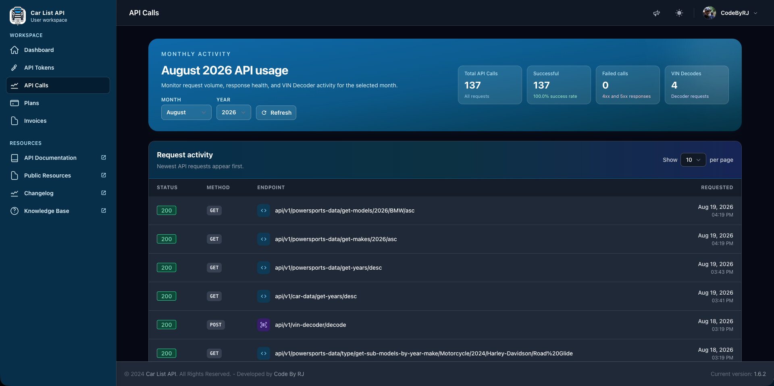774x386 pixels.
Task: Click the Car List API logo icon
Action: (x=18, y=16)
